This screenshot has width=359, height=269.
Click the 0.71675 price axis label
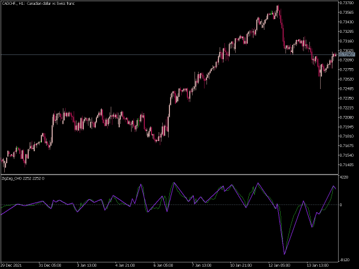[347, 146]
